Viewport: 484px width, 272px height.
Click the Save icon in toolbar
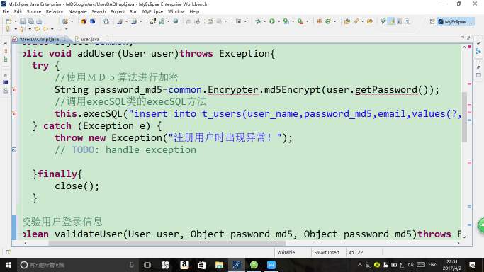(x=23, y=21)
